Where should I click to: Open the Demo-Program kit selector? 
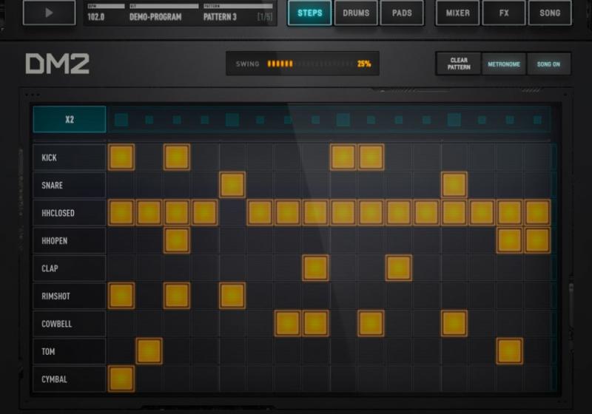click(155, 16)
